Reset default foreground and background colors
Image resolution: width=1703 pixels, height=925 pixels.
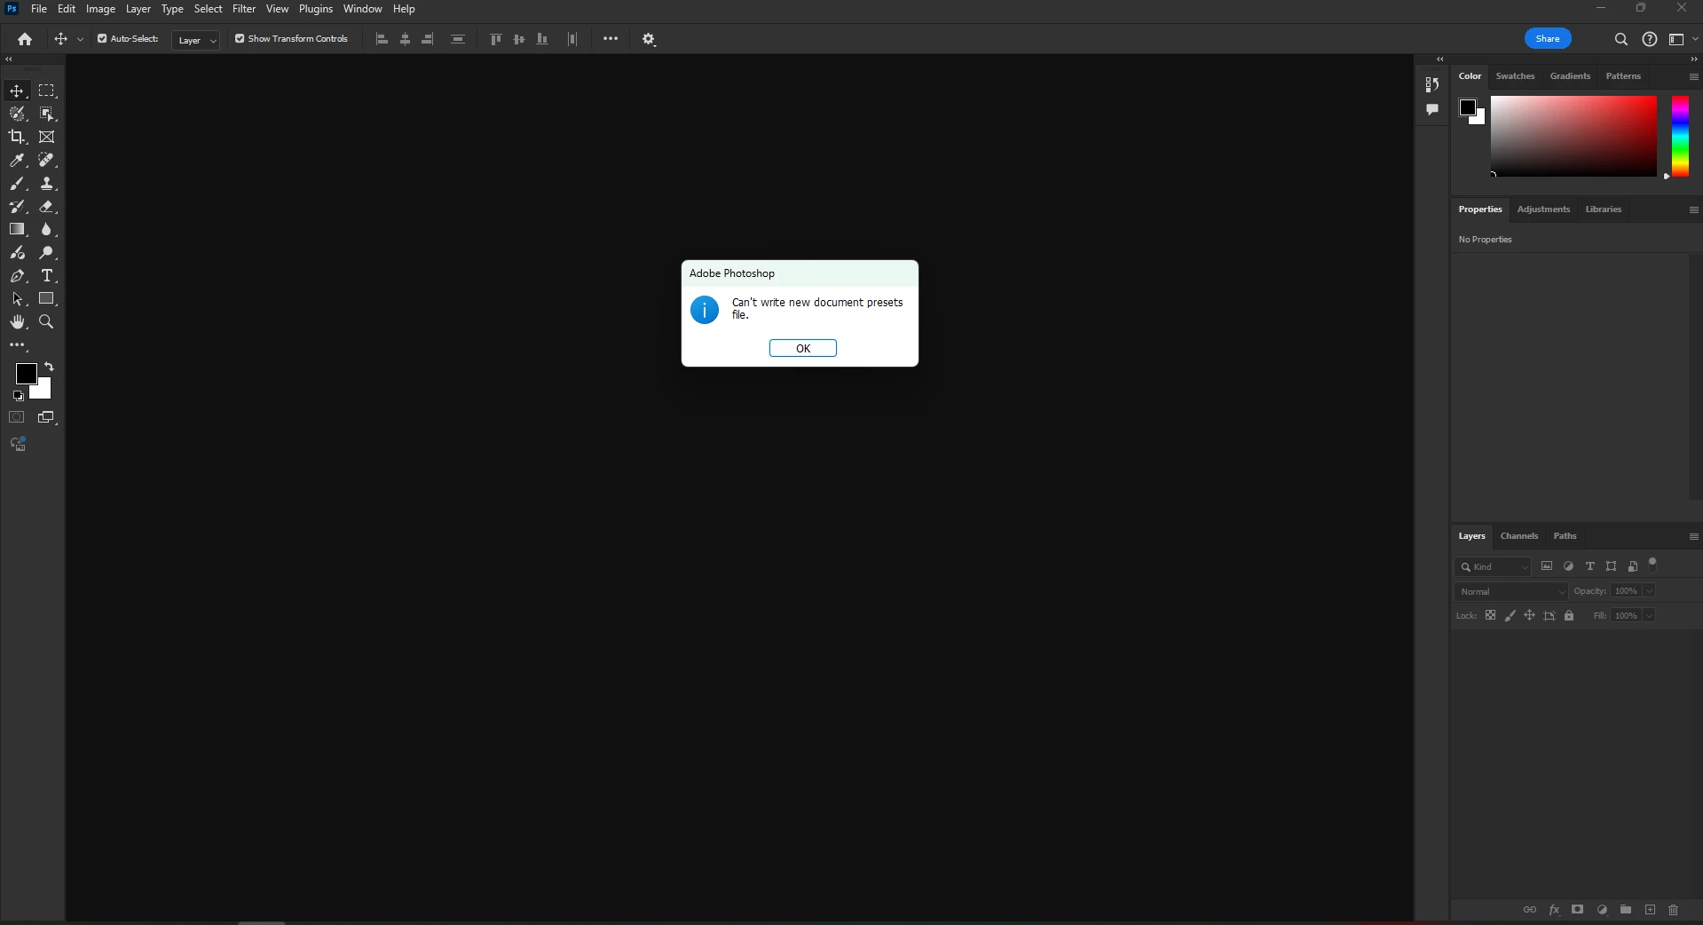coord(19,396)
